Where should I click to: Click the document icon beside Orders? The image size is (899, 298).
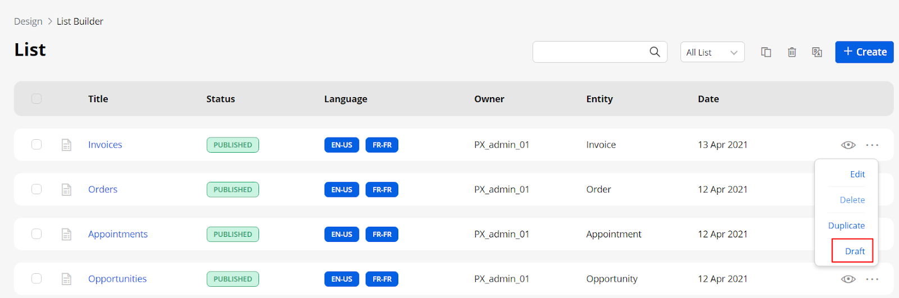(x=66, y=190)
